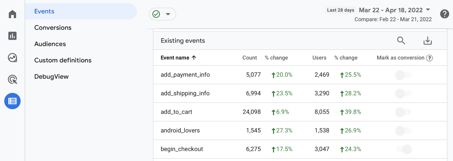Open Custom definitions page

coord(63,60)
